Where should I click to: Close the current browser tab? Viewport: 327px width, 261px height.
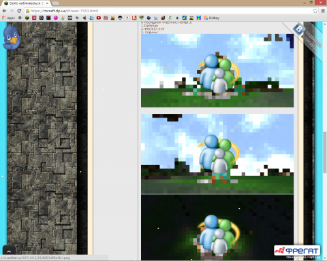point(47,3)
